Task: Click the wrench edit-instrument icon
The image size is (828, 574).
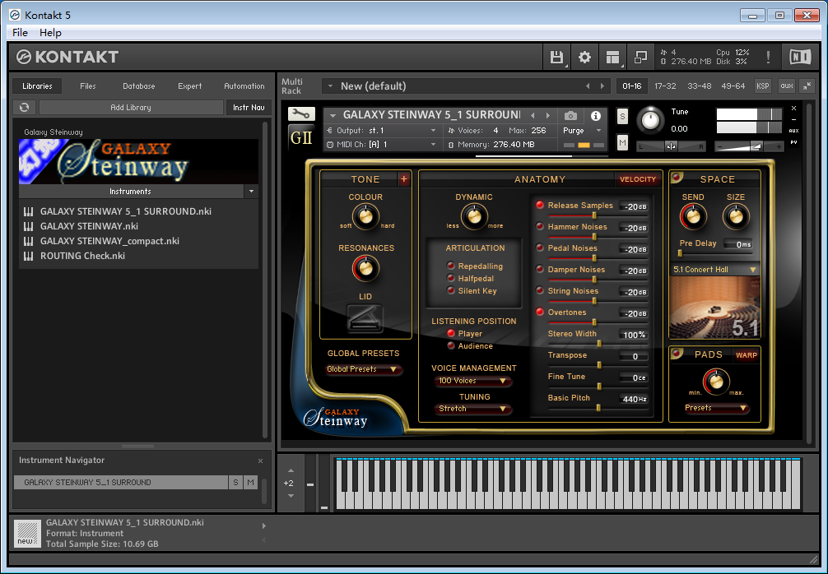Action: [x=300, y=114]
